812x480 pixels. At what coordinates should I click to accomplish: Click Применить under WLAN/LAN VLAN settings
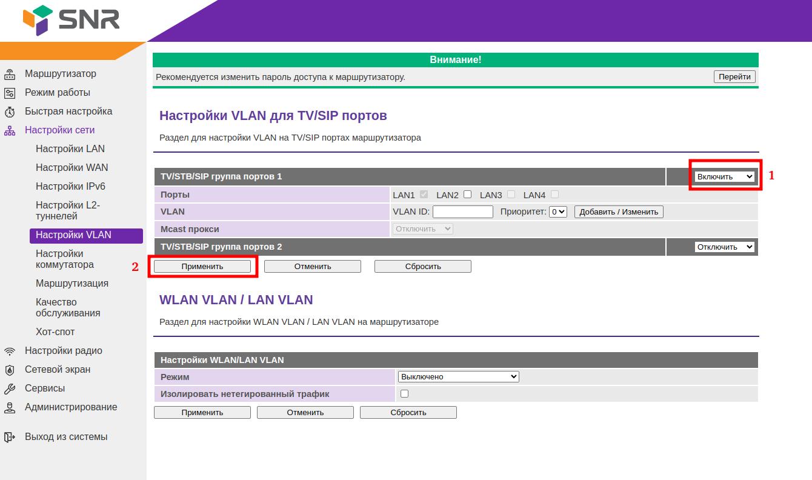(202, 412)
